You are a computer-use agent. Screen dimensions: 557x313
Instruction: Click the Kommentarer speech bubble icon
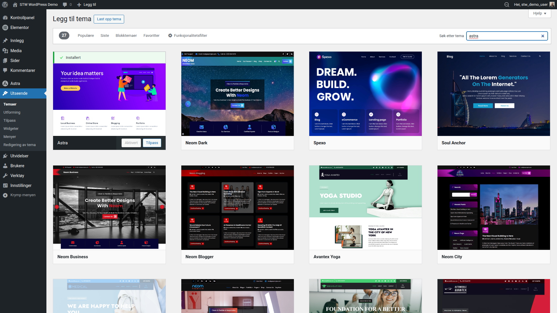[5, 70]
